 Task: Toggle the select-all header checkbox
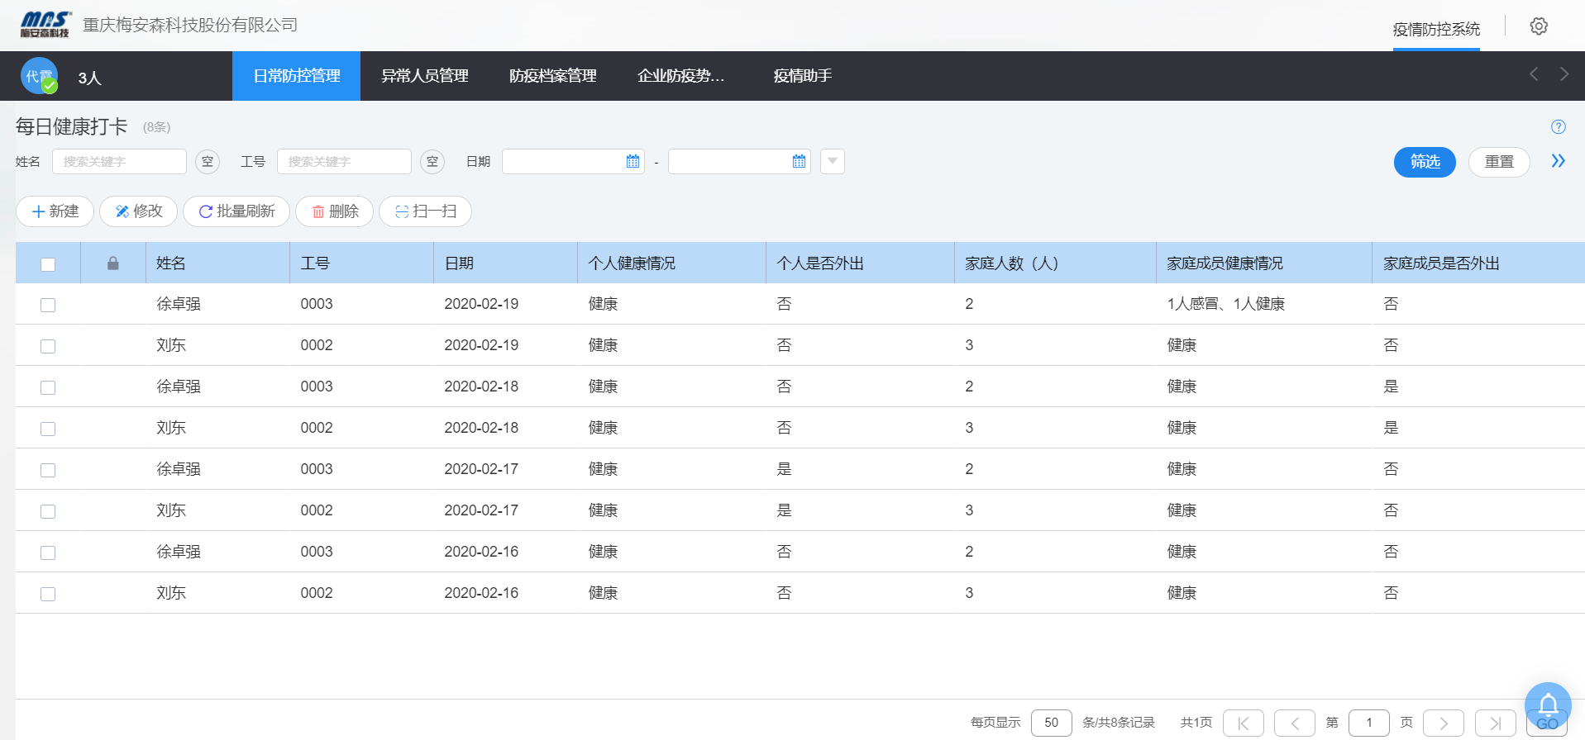(x=48, y=264)
